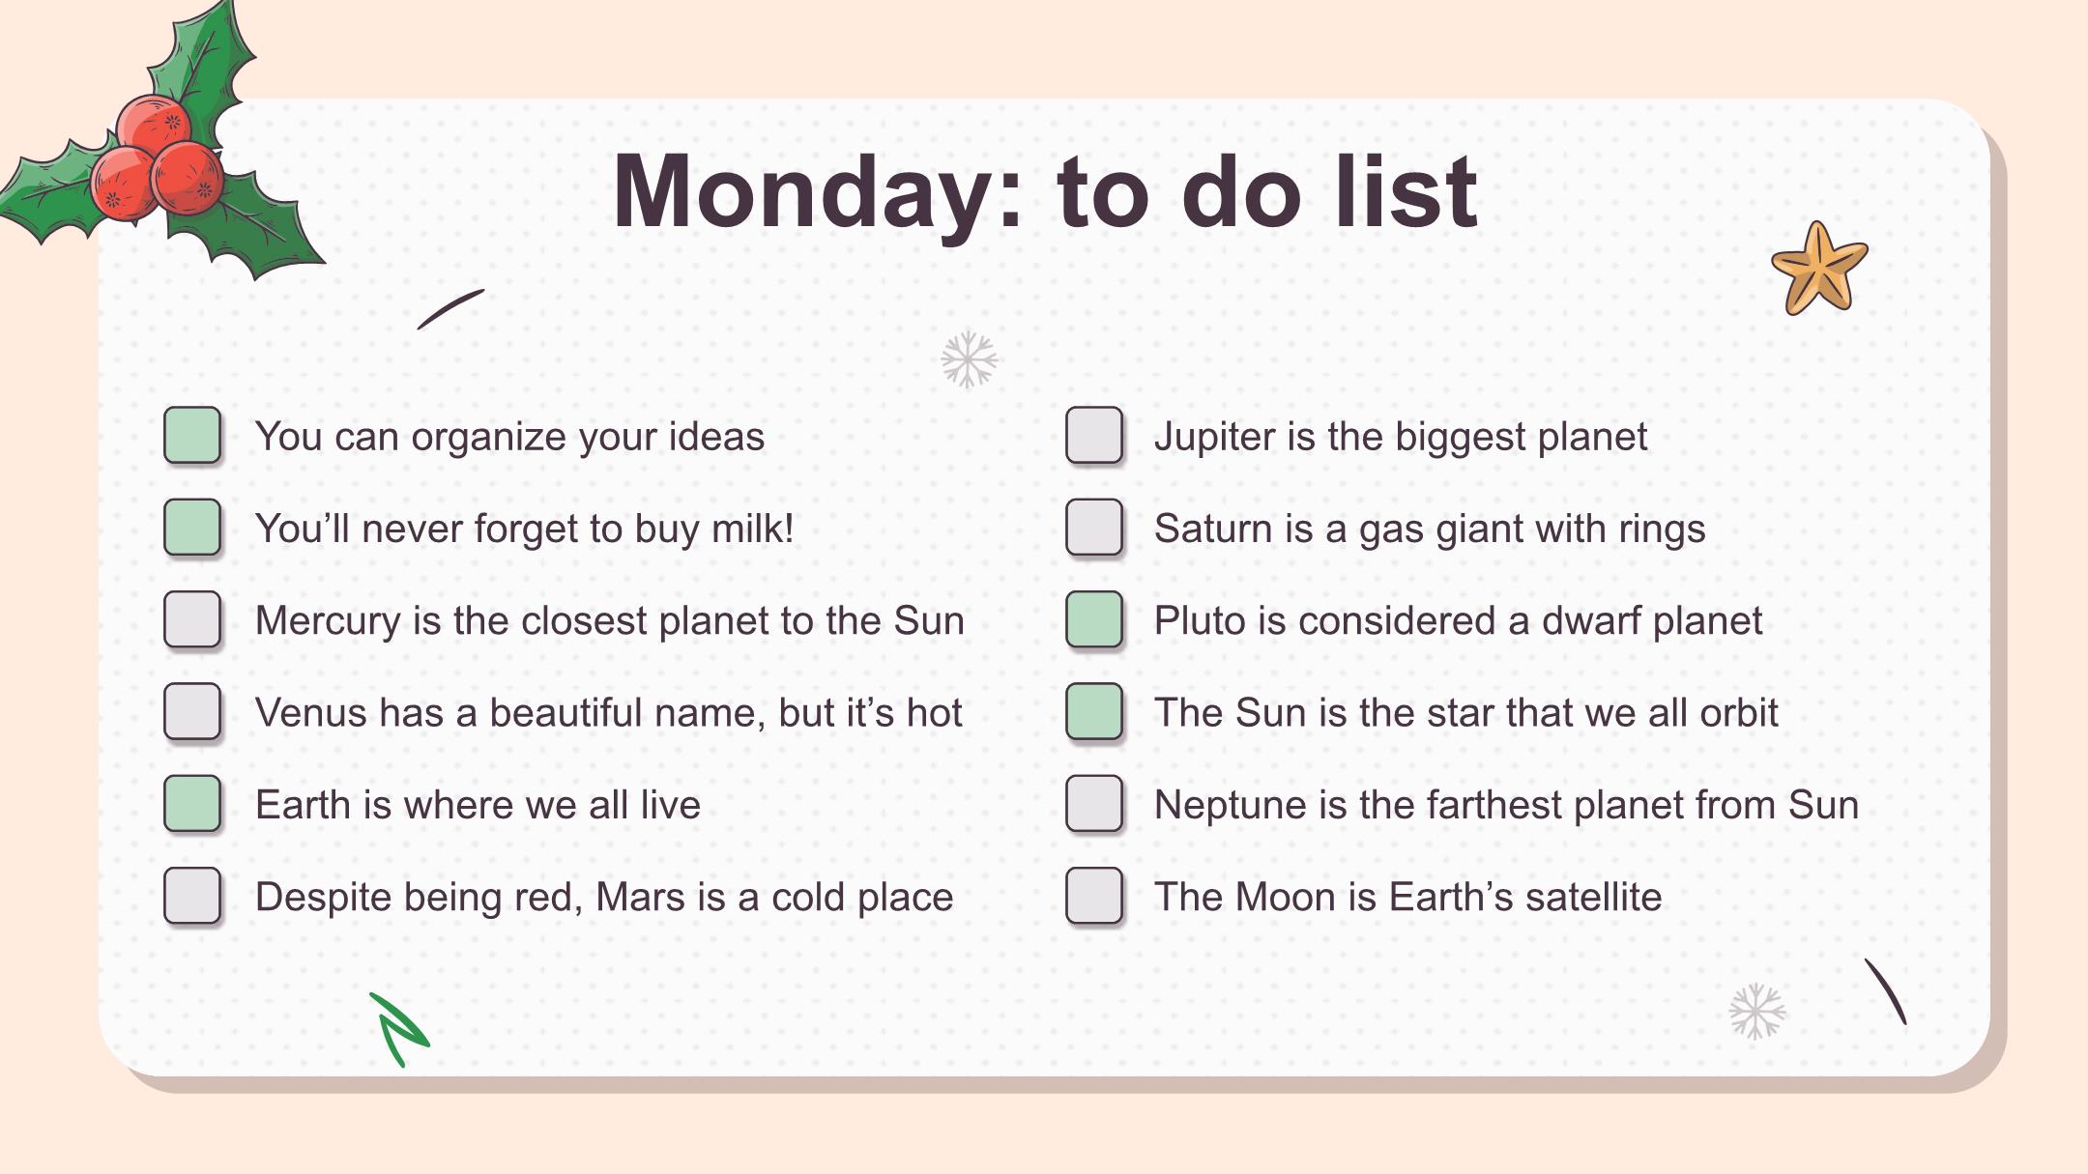Select the gold star ornament
Image resolution: width=2088 pixels, height=1174 pixels.
[x=1819, y=270]
